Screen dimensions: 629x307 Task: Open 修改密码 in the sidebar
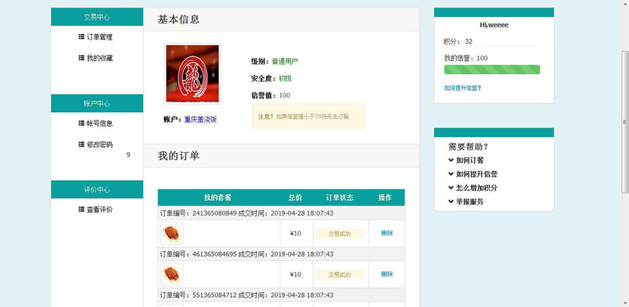click(100, 145)
